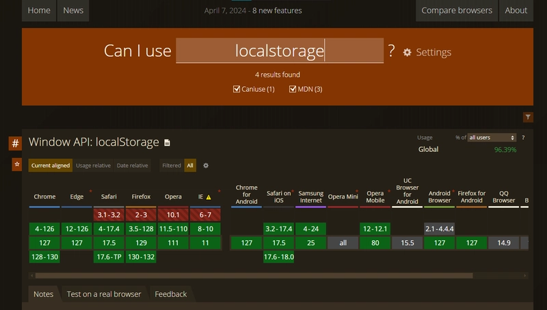547x310 pixels.
Task: Click the Safari on iOS header
Action: tap(278, 197)
